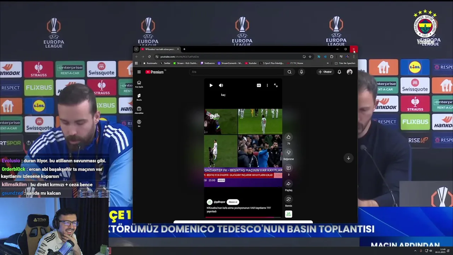Open the apps grid in bookmarks bar
Viewport: 453px width, 255px height.
[136, 63]
